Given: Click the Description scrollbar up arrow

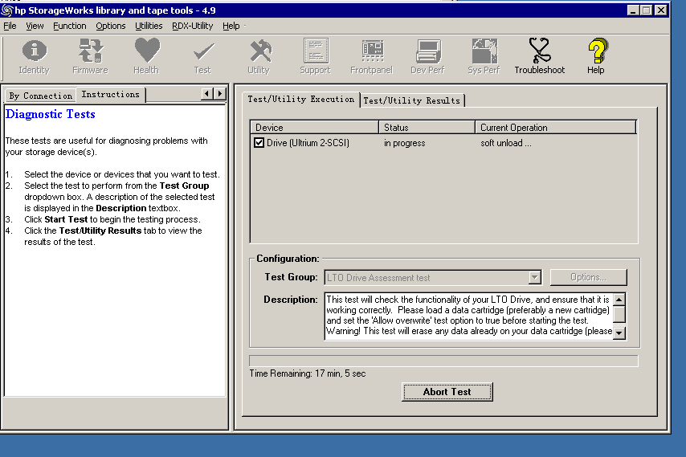Looking at the screenshot, I should coord(619,300).
